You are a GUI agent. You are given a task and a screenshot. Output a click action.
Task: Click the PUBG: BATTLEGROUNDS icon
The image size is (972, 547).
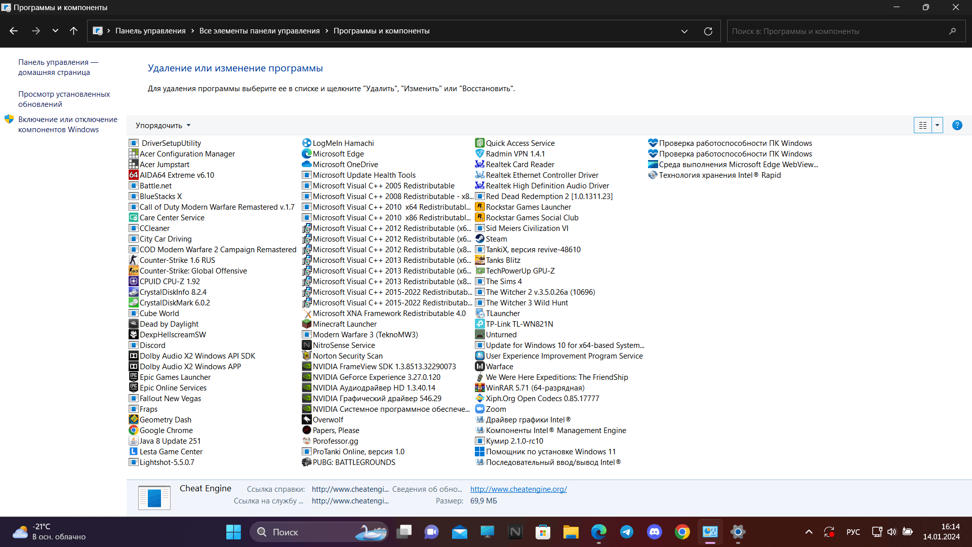[307, 462]
